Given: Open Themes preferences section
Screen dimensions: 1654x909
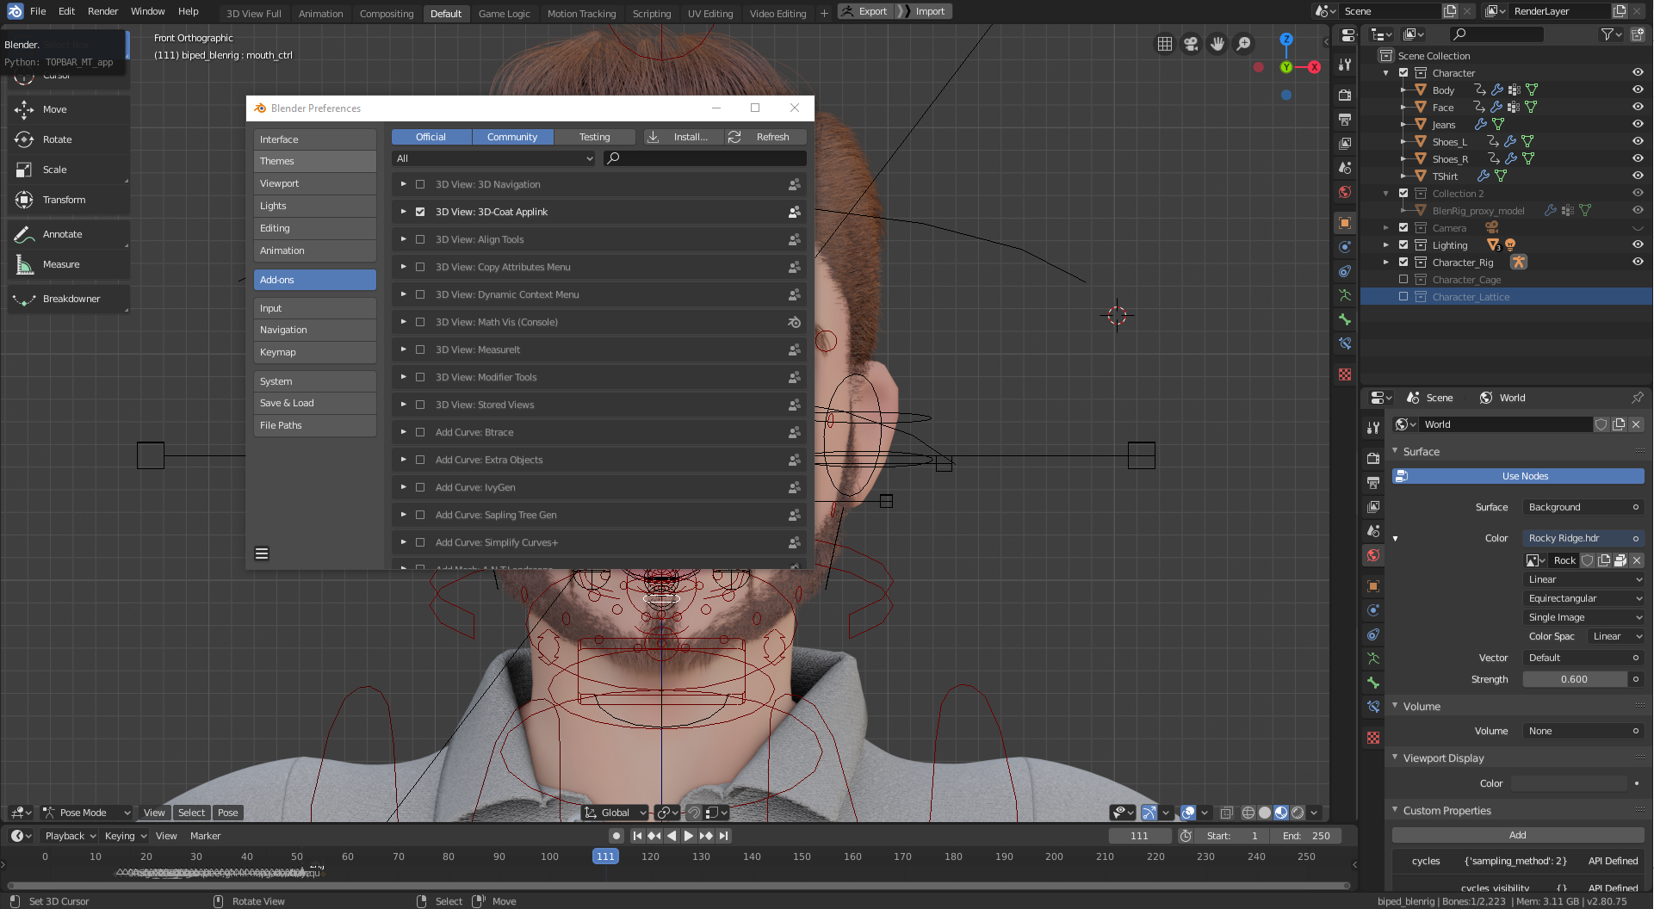Looking at the screenshot, I should coord(315,161).
